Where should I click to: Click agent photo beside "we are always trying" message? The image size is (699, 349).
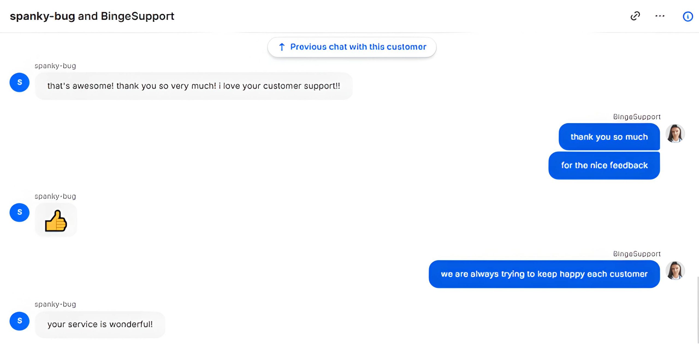675,271
